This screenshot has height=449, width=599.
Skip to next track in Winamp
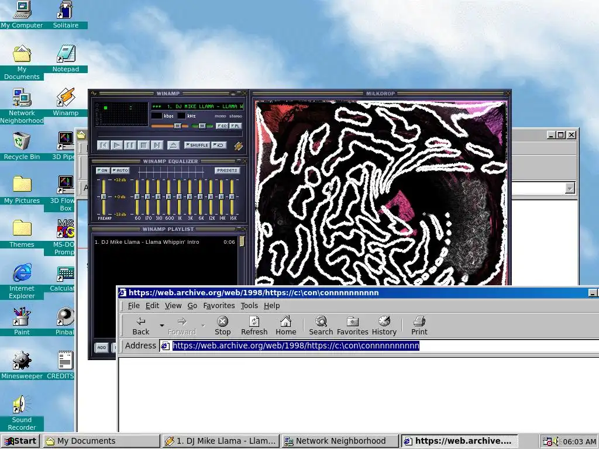pos(157,145)
